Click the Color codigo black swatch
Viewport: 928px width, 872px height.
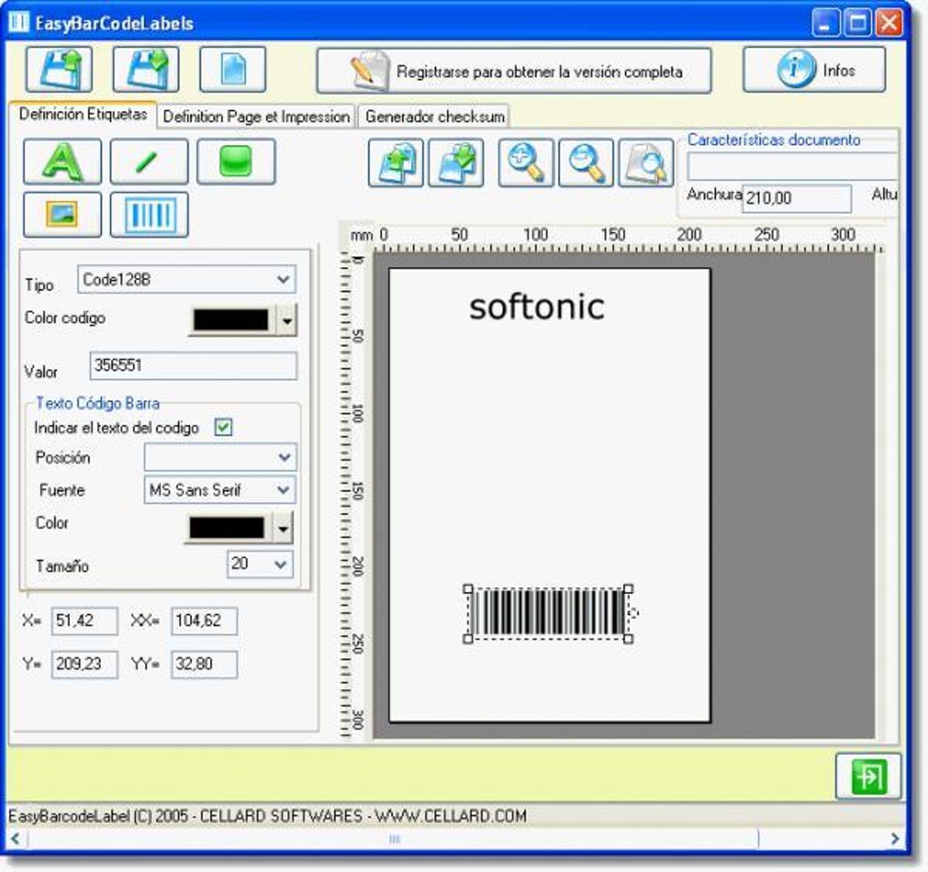click(x=231, y=320)
